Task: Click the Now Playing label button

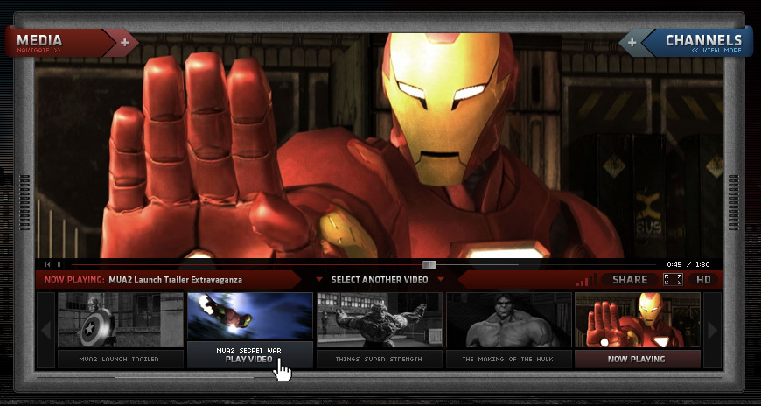Action: pyautogui.click(x=638, y=360)
